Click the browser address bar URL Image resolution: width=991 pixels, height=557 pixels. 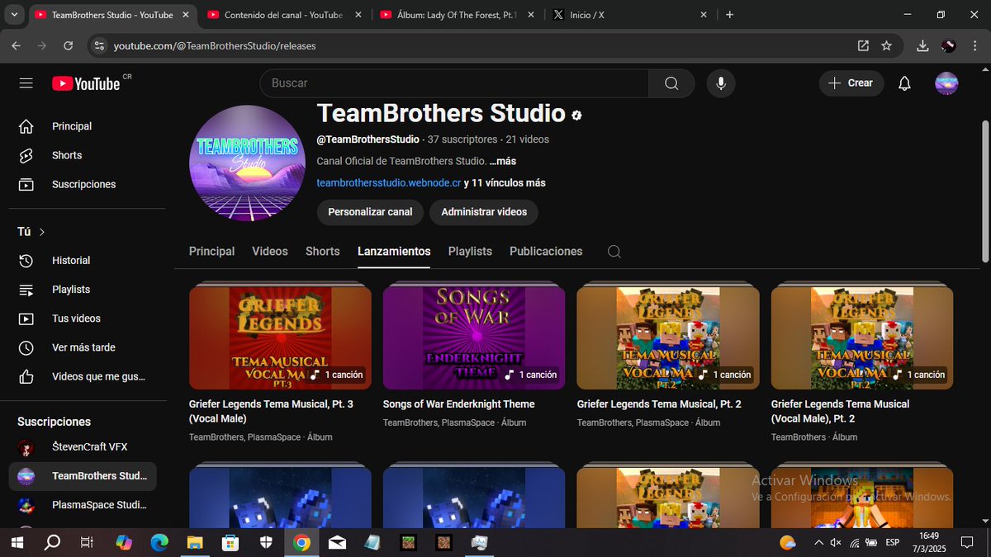point(215,46)
